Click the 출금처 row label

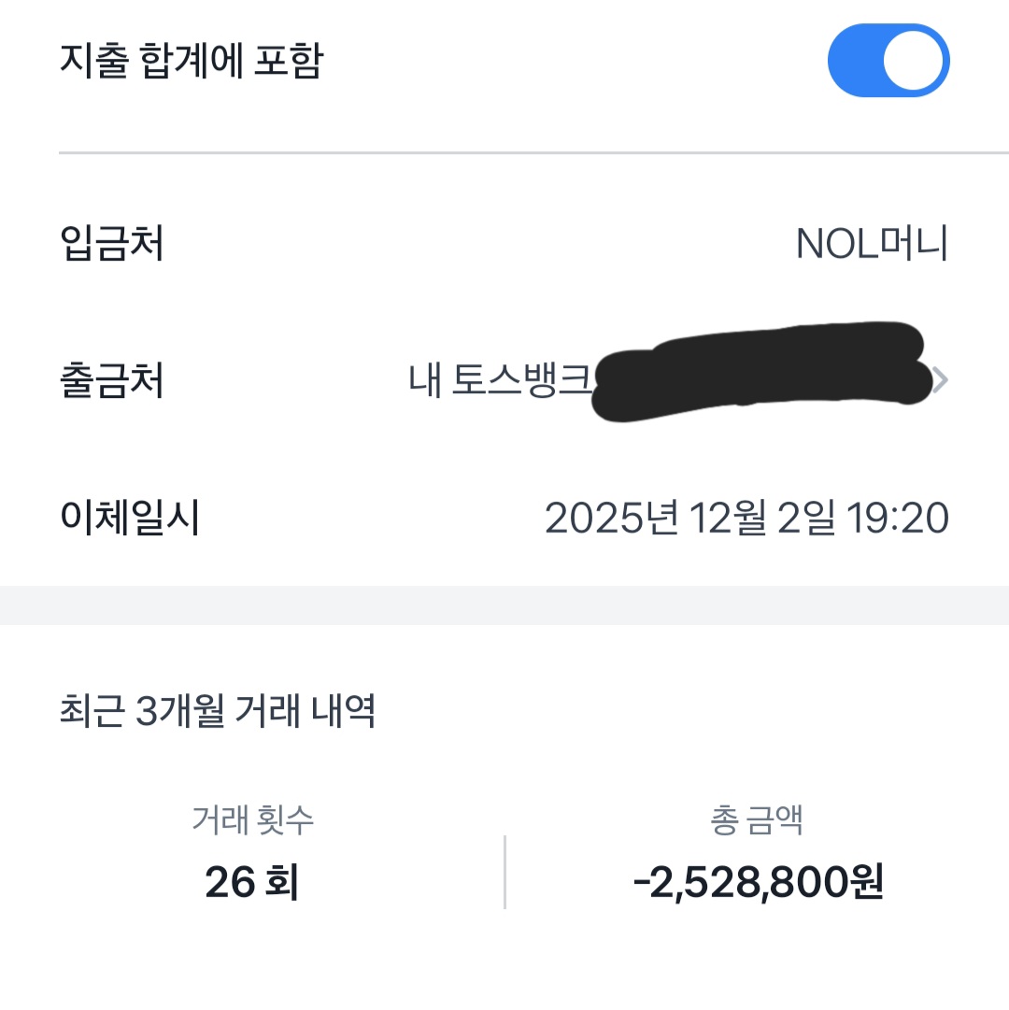click(x=111, y=381)
